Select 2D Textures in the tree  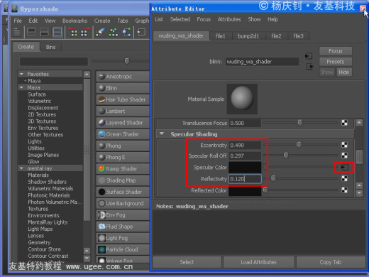click(x=42, y=114)
